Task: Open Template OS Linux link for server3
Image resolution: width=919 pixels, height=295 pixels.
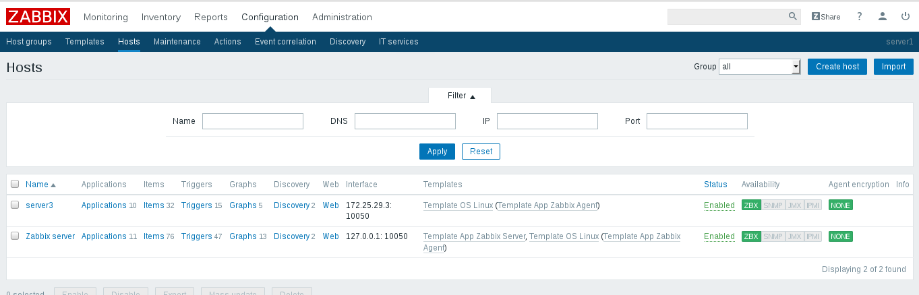Action: point(458,205)
